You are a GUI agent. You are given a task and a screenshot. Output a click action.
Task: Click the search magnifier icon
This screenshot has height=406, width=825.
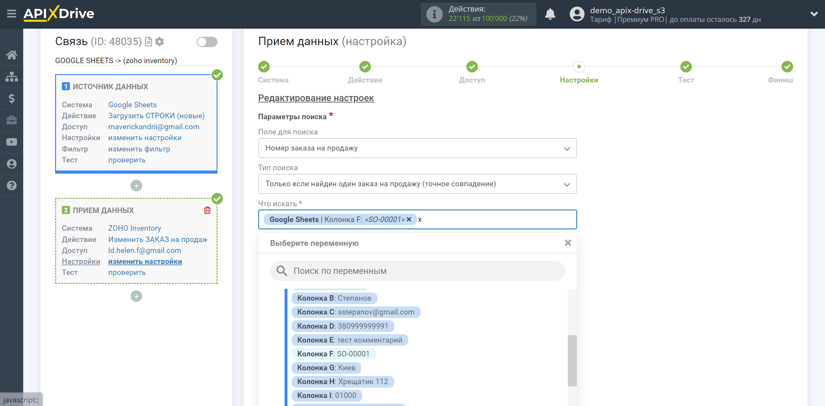tap(282, 271)
